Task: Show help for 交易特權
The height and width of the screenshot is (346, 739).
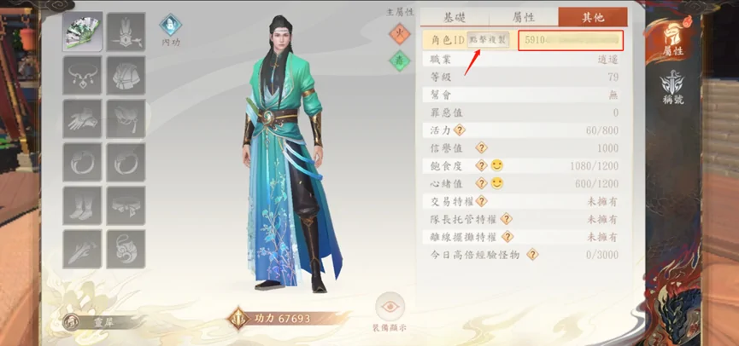Action: (481, 201)
